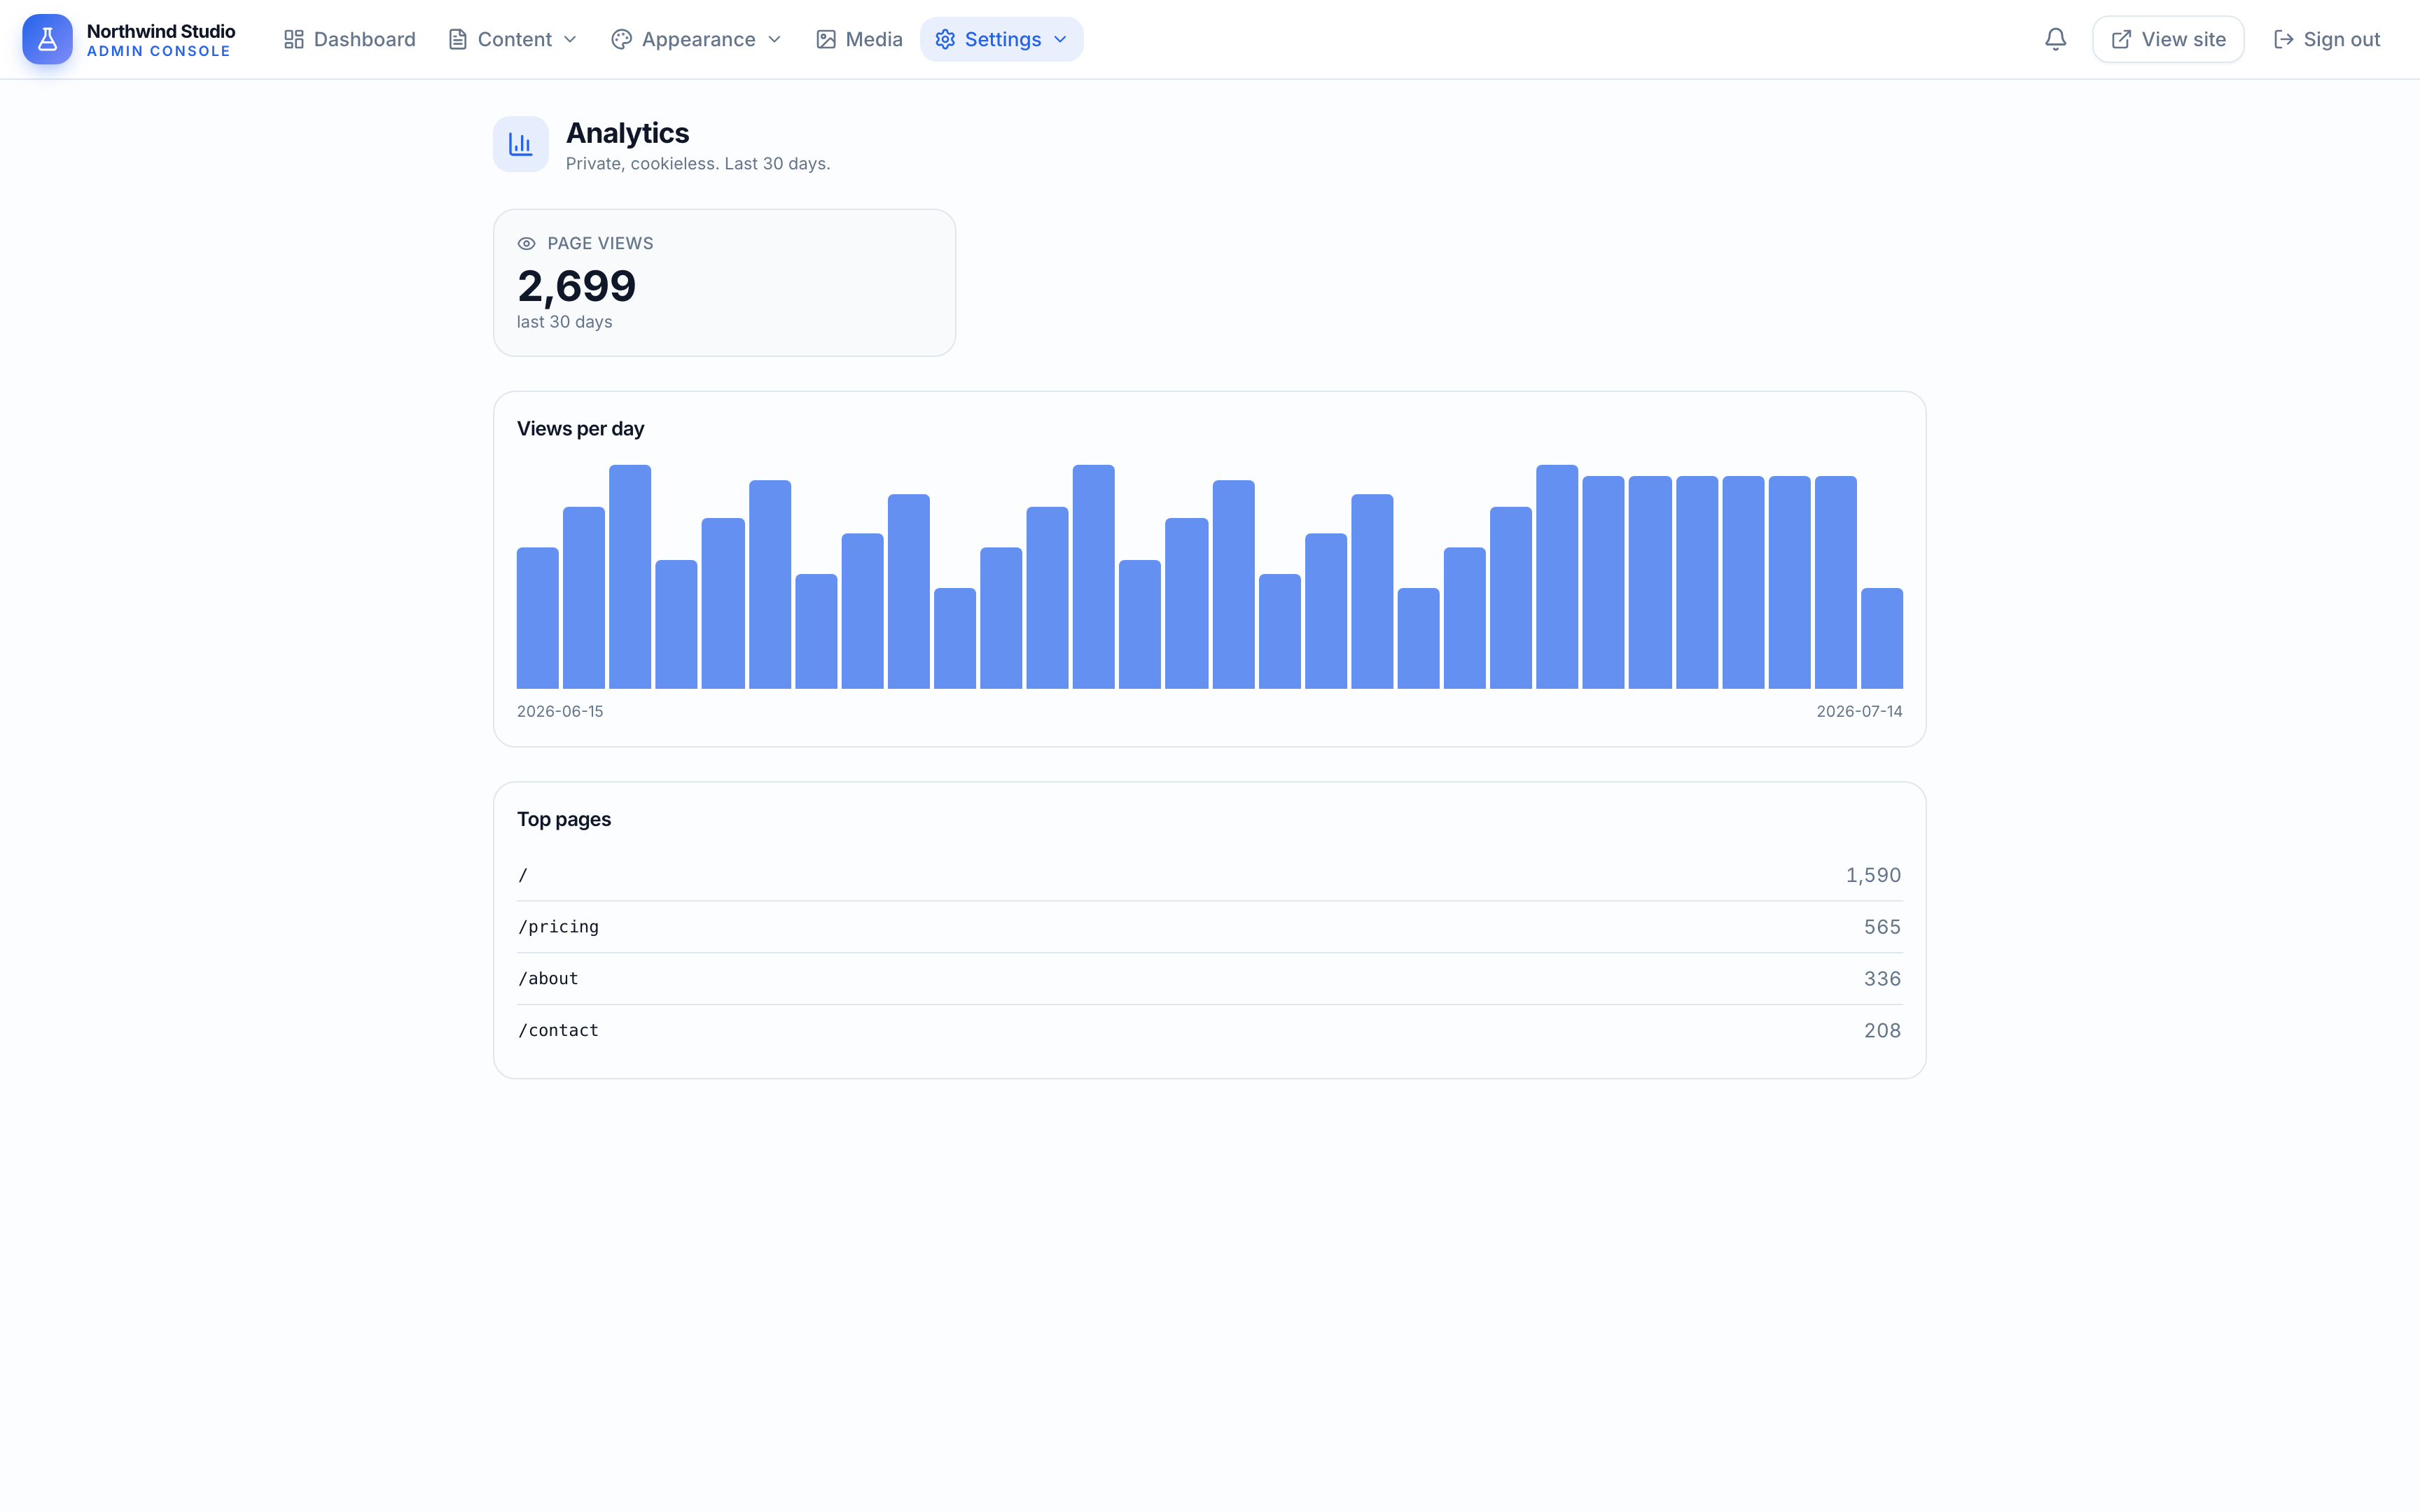
Task: Click the Northwind Studio title text
Action: point(161,31)
